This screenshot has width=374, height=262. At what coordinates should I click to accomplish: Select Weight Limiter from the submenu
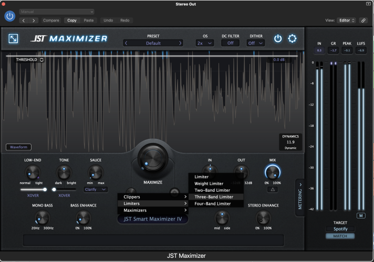coord(216,183)
